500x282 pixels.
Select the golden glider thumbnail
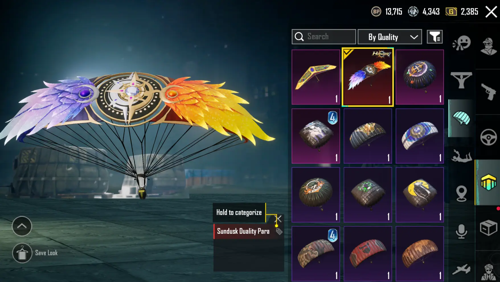(316, 77)
